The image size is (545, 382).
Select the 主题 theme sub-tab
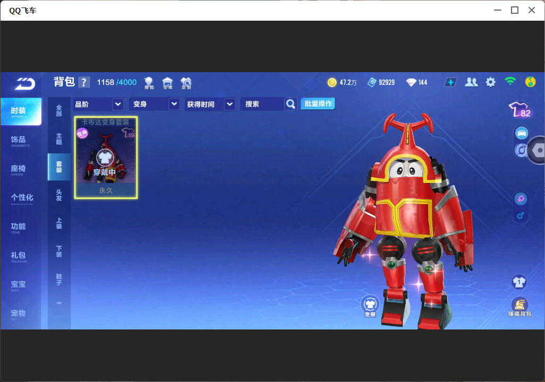[59, 139]
